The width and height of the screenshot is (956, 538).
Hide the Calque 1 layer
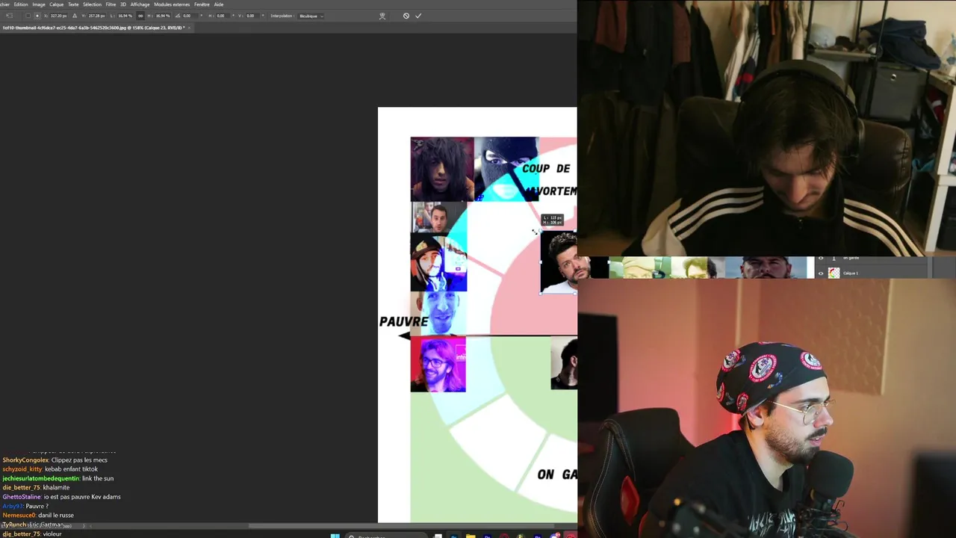(x=821, y=273)
